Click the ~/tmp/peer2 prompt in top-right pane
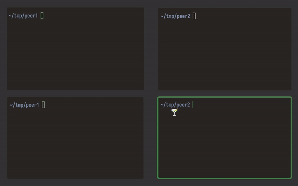 175,16
